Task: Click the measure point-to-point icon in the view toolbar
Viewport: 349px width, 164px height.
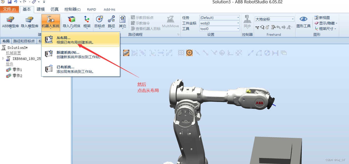Action: (x=250, y=53)
